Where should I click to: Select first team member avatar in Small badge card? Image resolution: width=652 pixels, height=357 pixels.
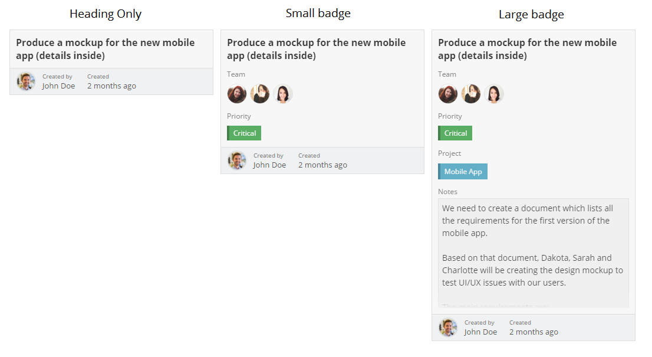[x=237, y=94]
